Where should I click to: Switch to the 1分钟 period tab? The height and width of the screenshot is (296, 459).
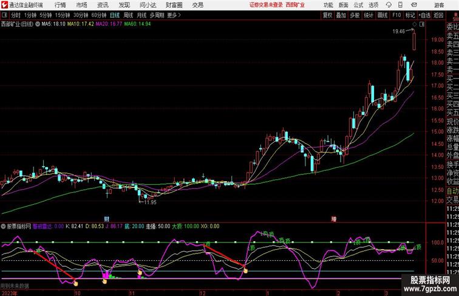tap(30, 15)
